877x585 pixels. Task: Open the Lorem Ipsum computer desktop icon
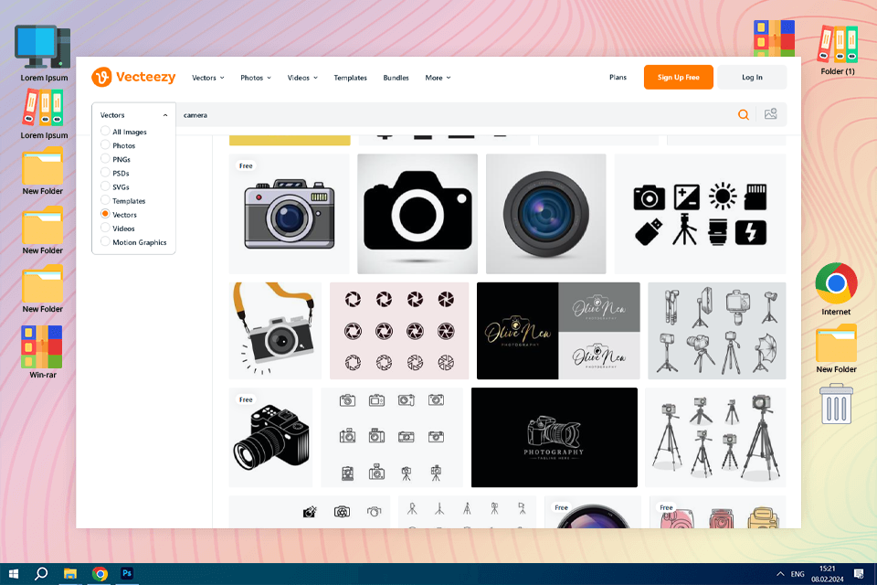[44, 54]
